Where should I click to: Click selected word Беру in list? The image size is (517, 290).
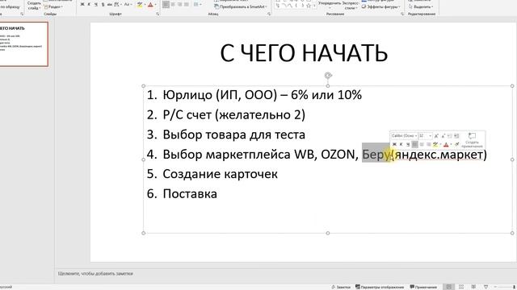click(x=376, y=155)
